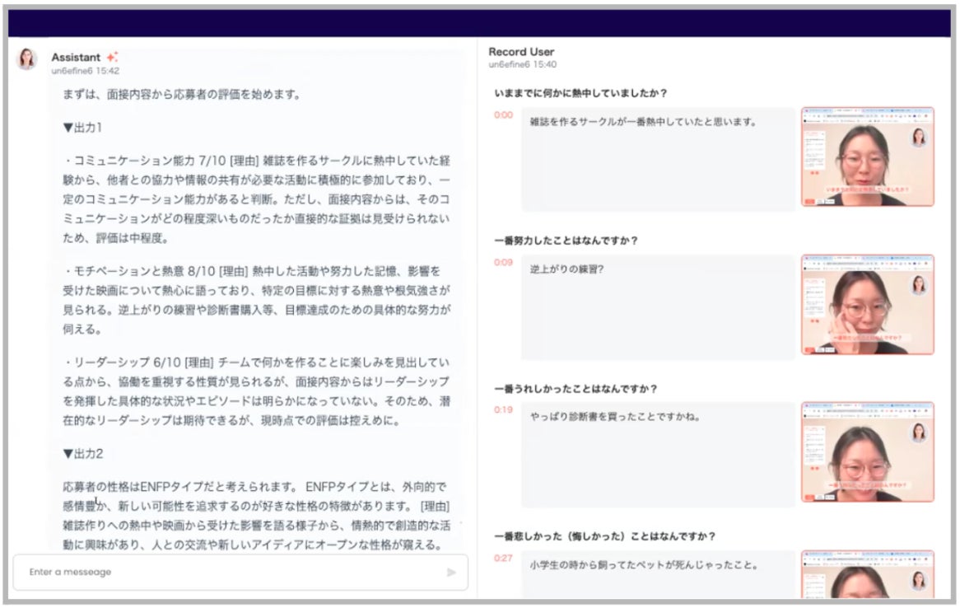Click question 一番うれしかったことはなんですか?
The image size is (960, 608).
[x=576, y=389]
